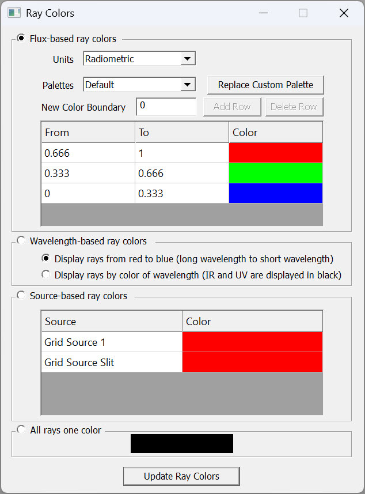Screen dimensions: 365x494
Task: Click the source table Color column header
Action: [x=252, y=321]
